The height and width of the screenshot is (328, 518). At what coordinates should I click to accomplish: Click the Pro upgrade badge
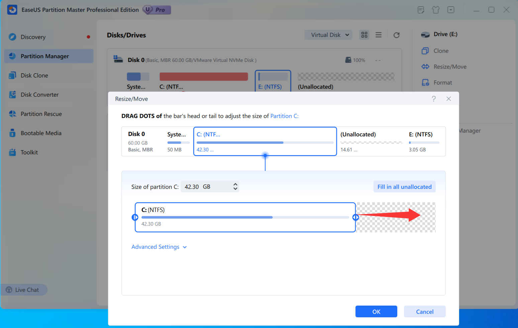click(157, 10)
